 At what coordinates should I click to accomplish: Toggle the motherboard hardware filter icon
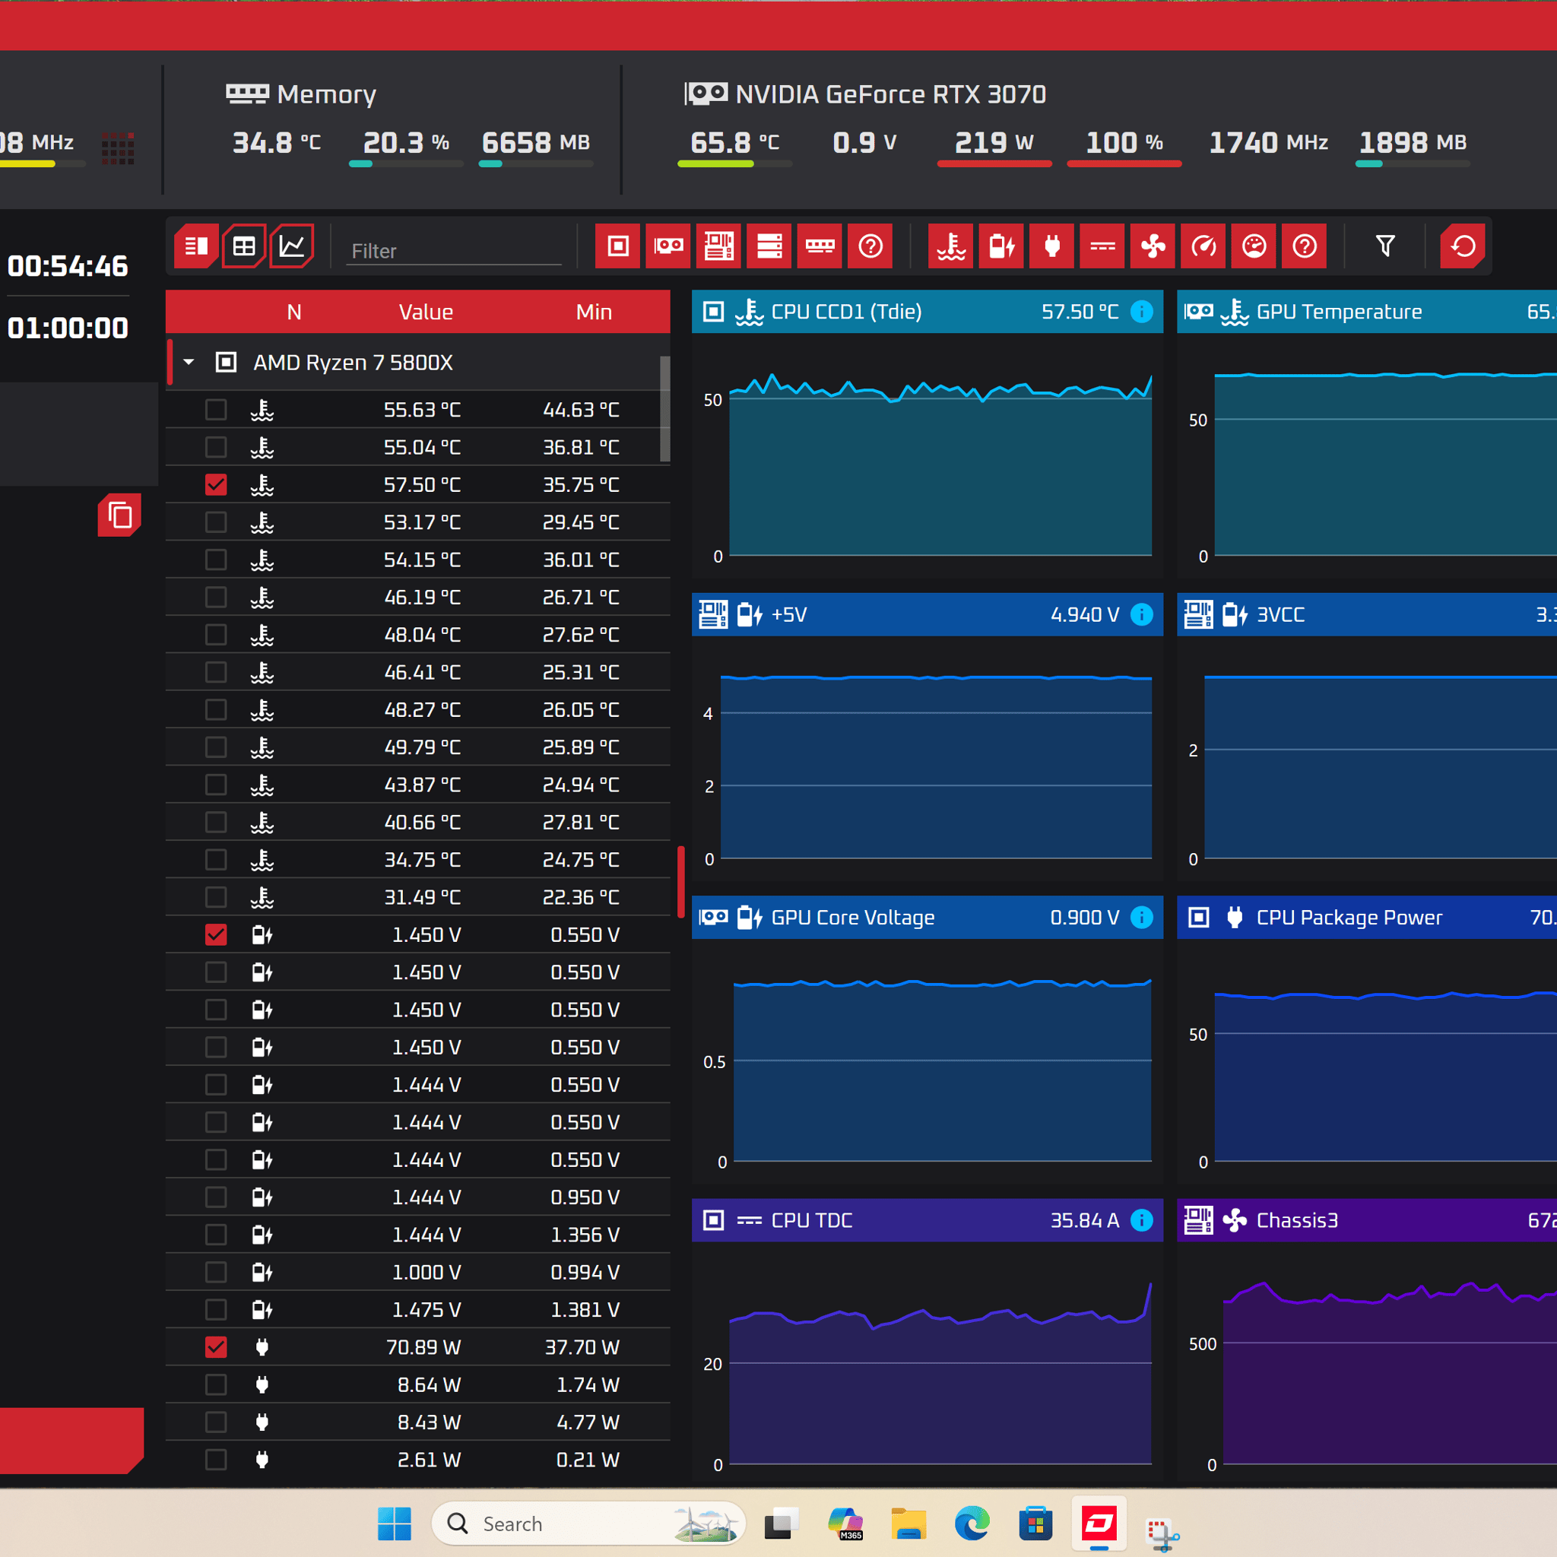(x=719, y=246)
